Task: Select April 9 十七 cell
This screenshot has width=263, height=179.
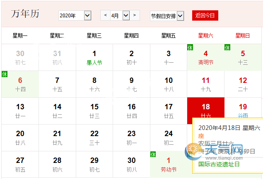Action: pos(132,84)
